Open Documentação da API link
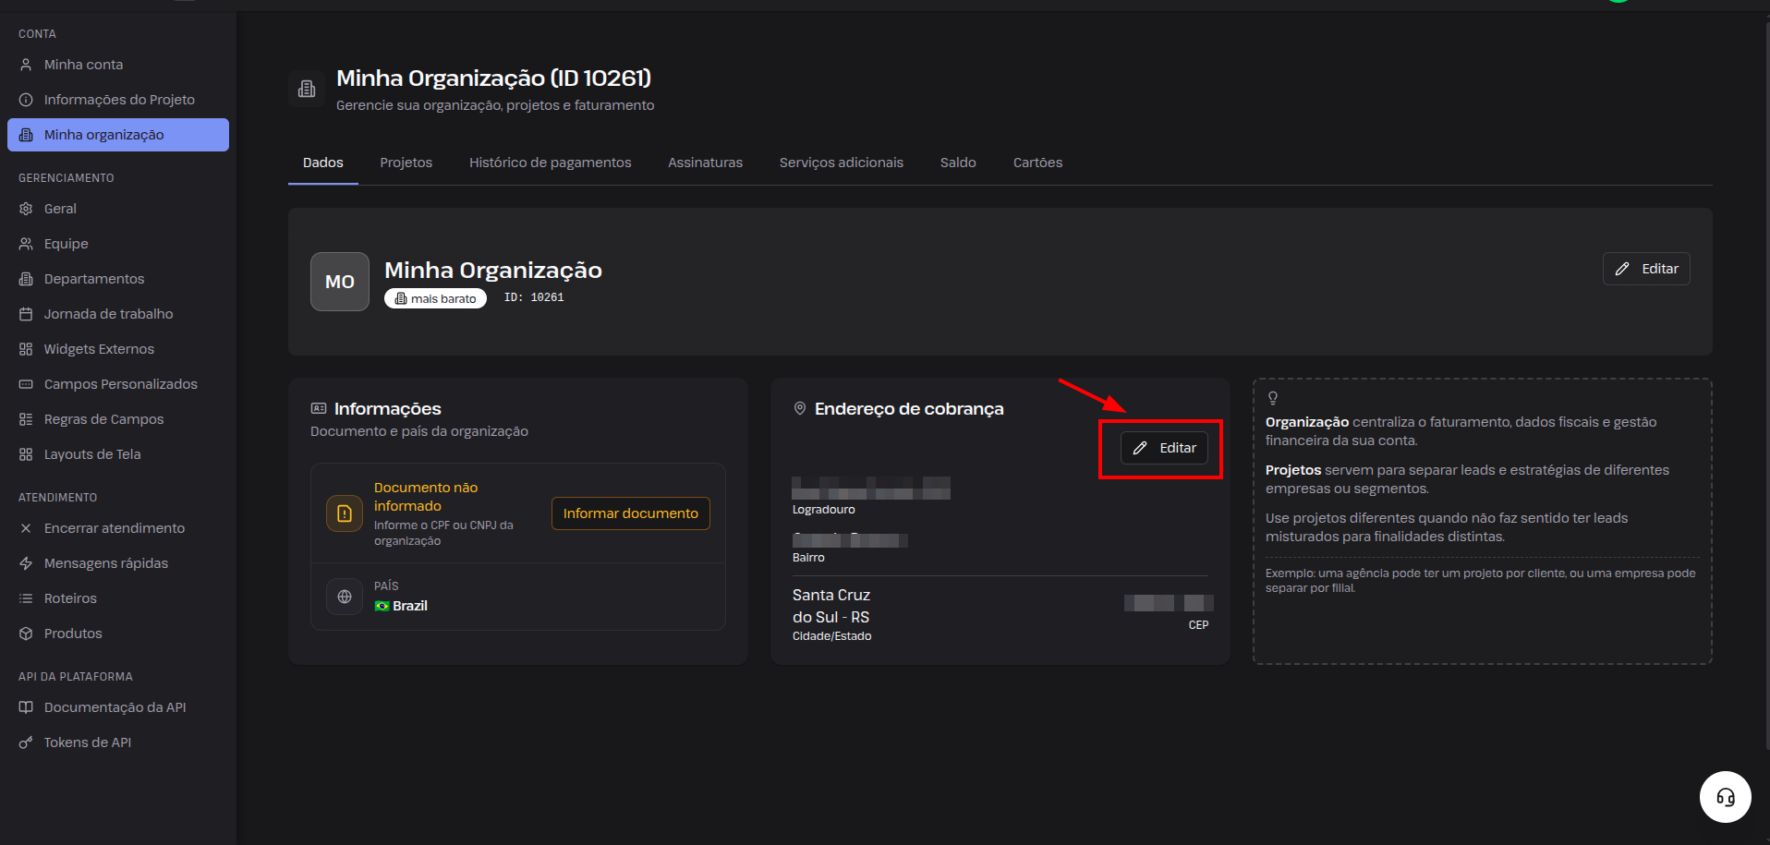The width and height of the screenshot is (1770, 845). point(115,707)
